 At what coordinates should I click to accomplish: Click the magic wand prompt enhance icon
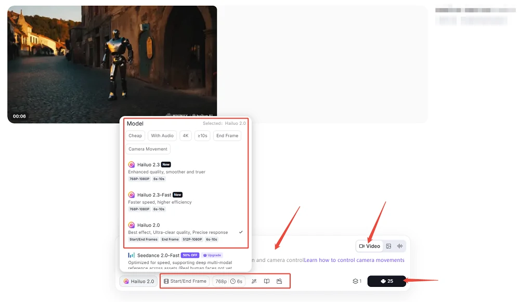coord(254,281)
